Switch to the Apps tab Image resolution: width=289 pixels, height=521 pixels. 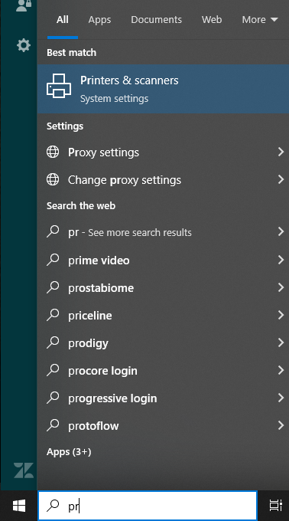click(99, 20)
